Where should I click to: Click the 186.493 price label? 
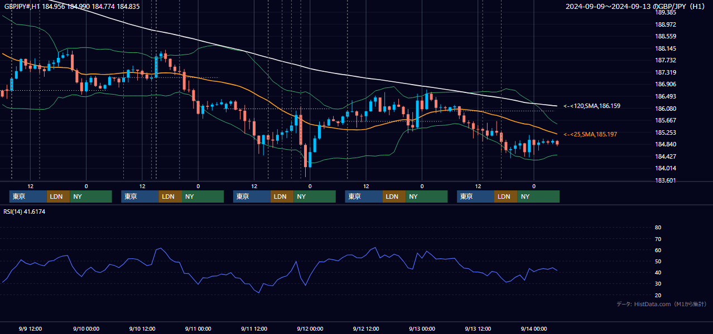tap(665, 96)
